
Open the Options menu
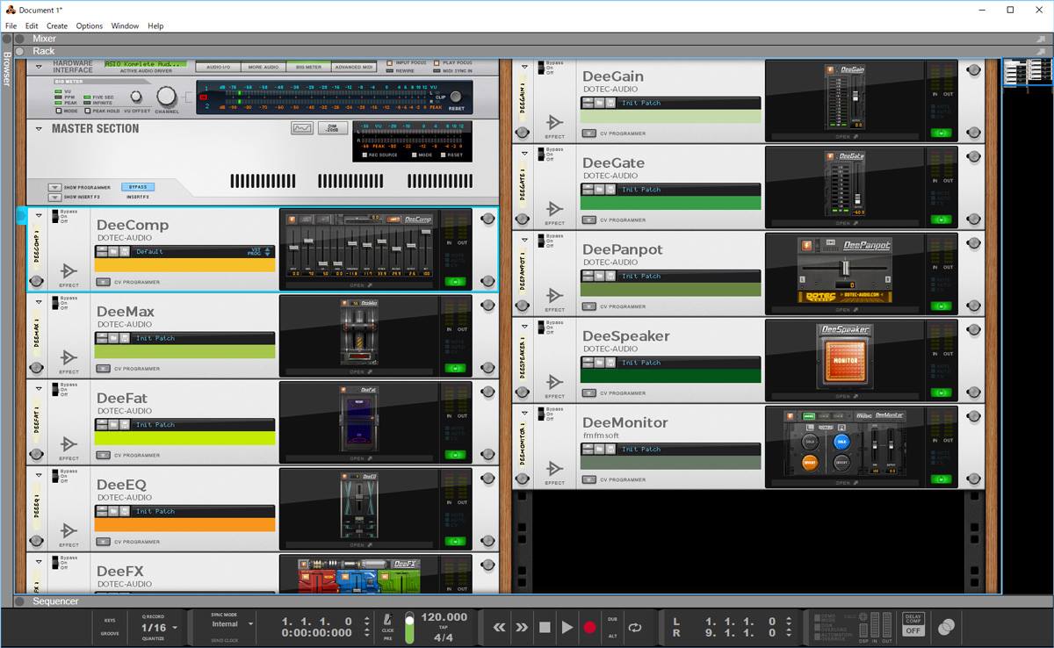[89, 25]
